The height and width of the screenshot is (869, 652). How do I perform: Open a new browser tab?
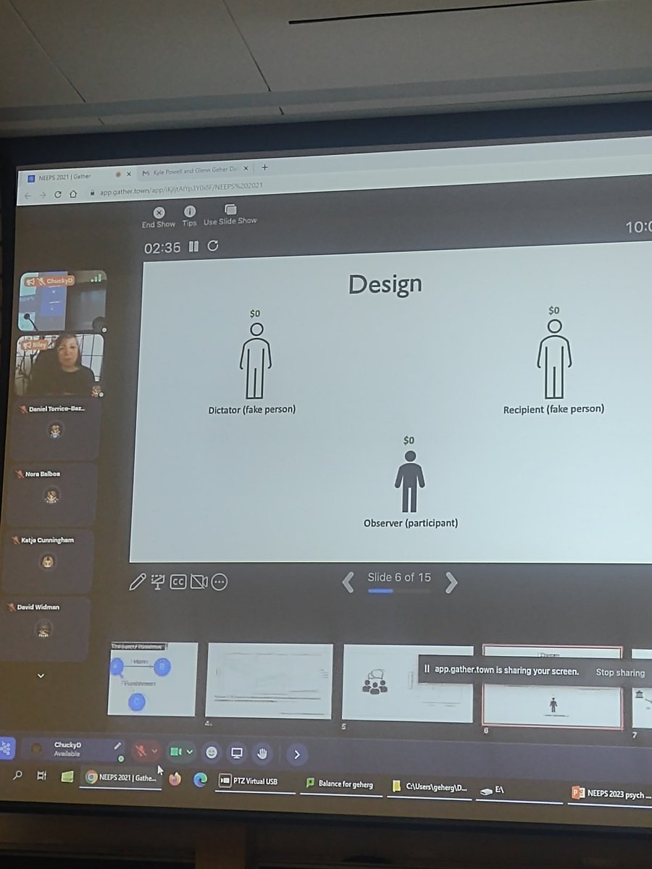[264, 167]
